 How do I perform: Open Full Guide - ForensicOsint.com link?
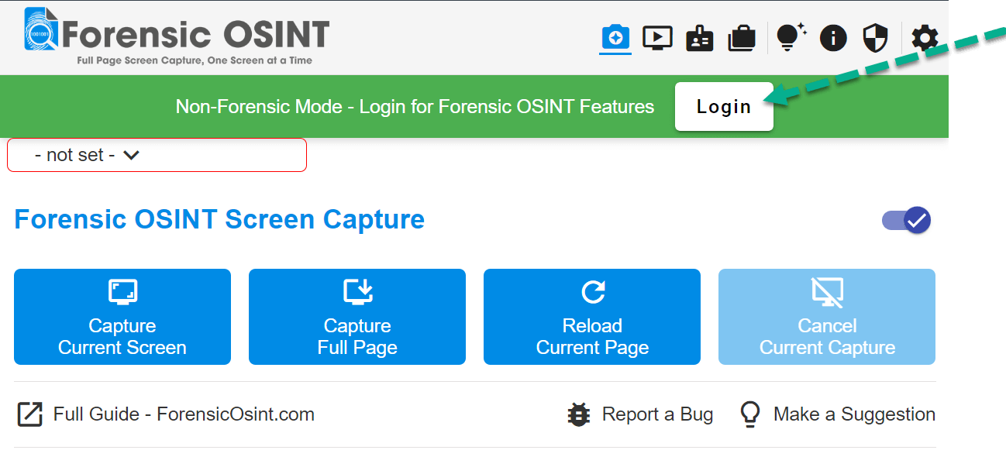click(166, 414)
